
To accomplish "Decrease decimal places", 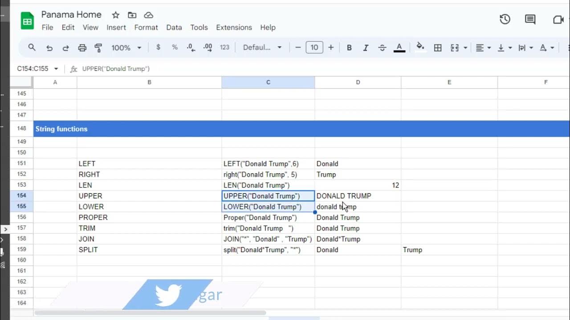I will (191, 48).
